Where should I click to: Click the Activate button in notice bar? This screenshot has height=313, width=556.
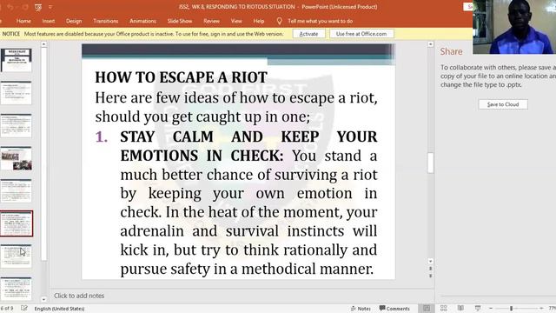click(x=308, y=34)
